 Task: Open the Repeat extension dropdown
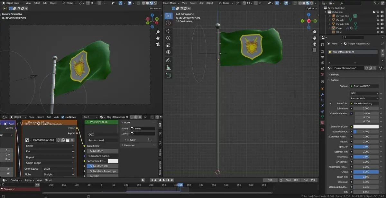(50, 157)
